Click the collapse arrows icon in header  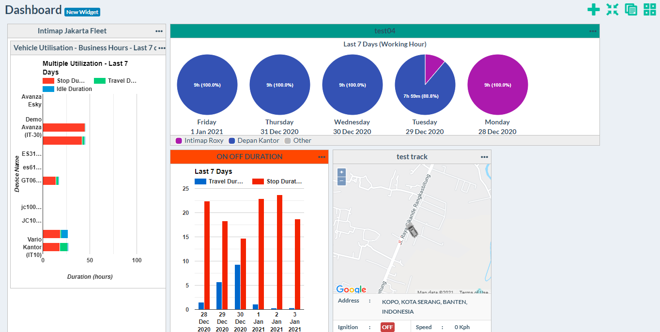click(613, 10)
